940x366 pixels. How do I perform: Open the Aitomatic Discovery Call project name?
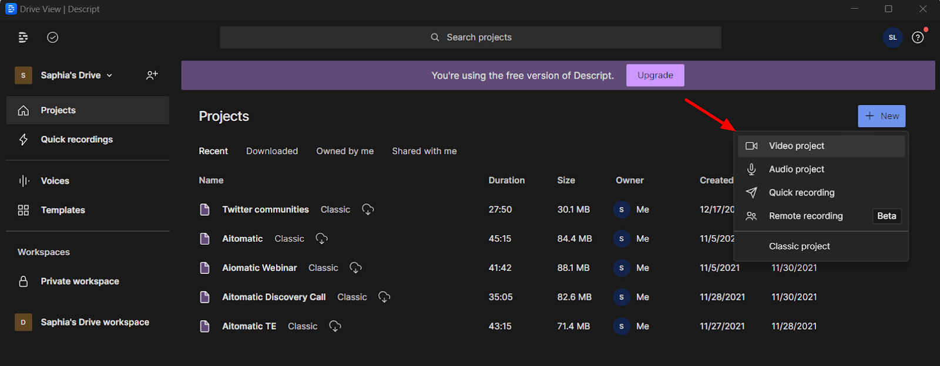[274, 297]
